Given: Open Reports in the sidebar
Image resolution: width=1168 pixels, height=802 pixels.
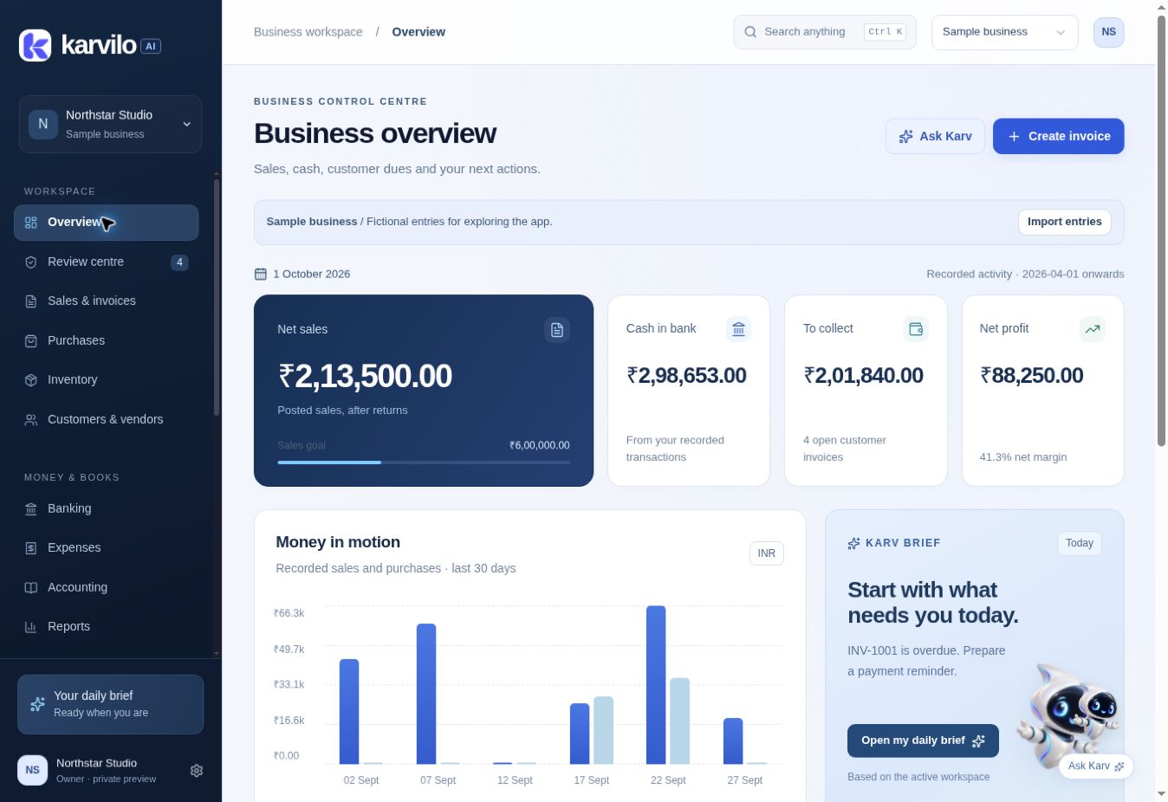Looking at the screenshot, I should [x=107, y=626].
